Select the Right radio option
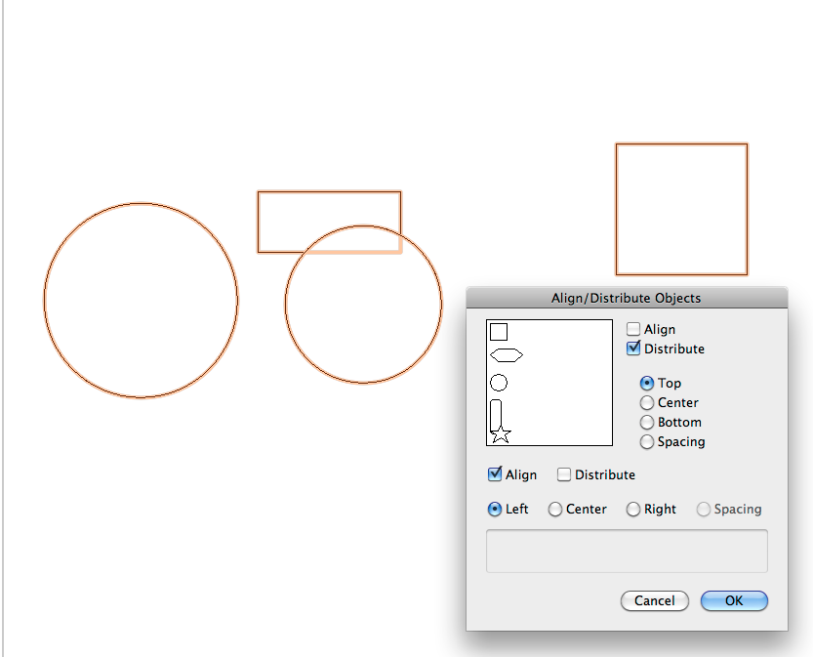Image resolution: width=813 pixels, height=657 pixels. (633, 510)
